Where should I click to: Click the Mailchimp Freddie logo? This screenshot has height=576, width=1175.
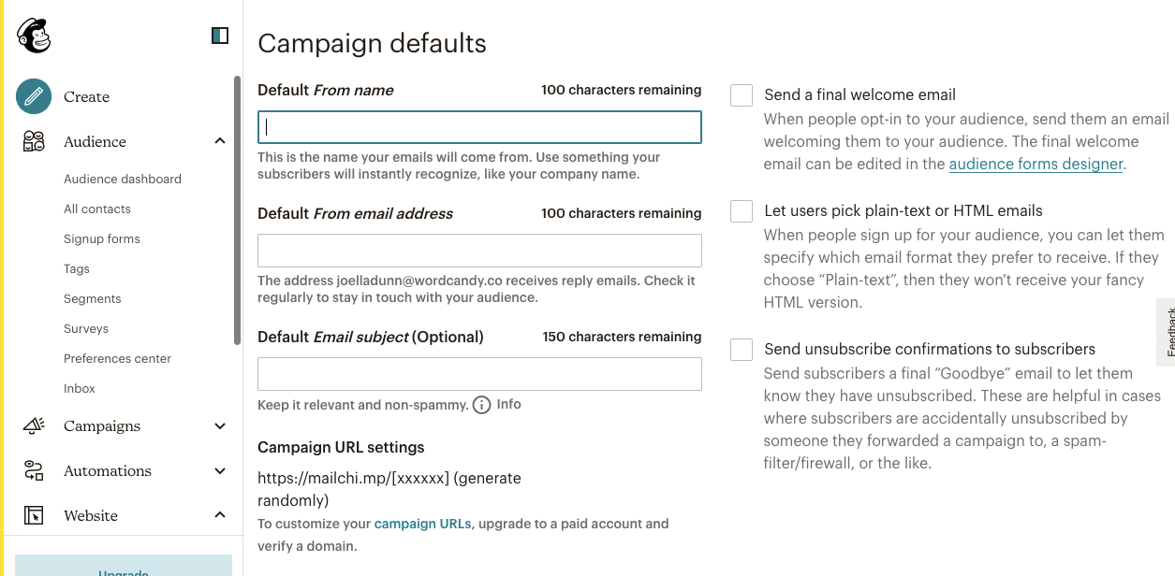[33, 35]
